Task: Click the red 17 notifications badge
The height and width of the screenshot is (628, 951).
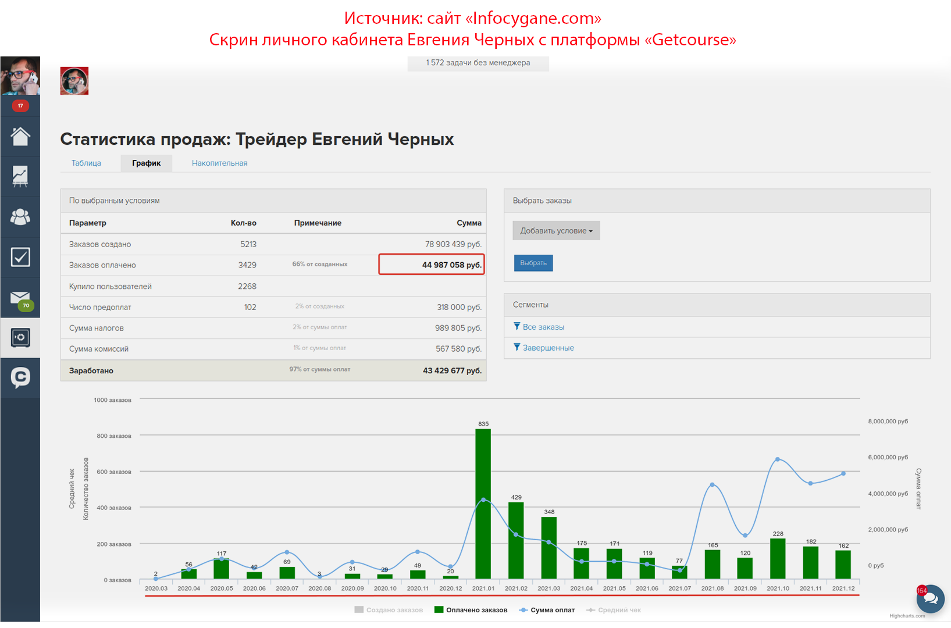Action: [x=20, y=106]
